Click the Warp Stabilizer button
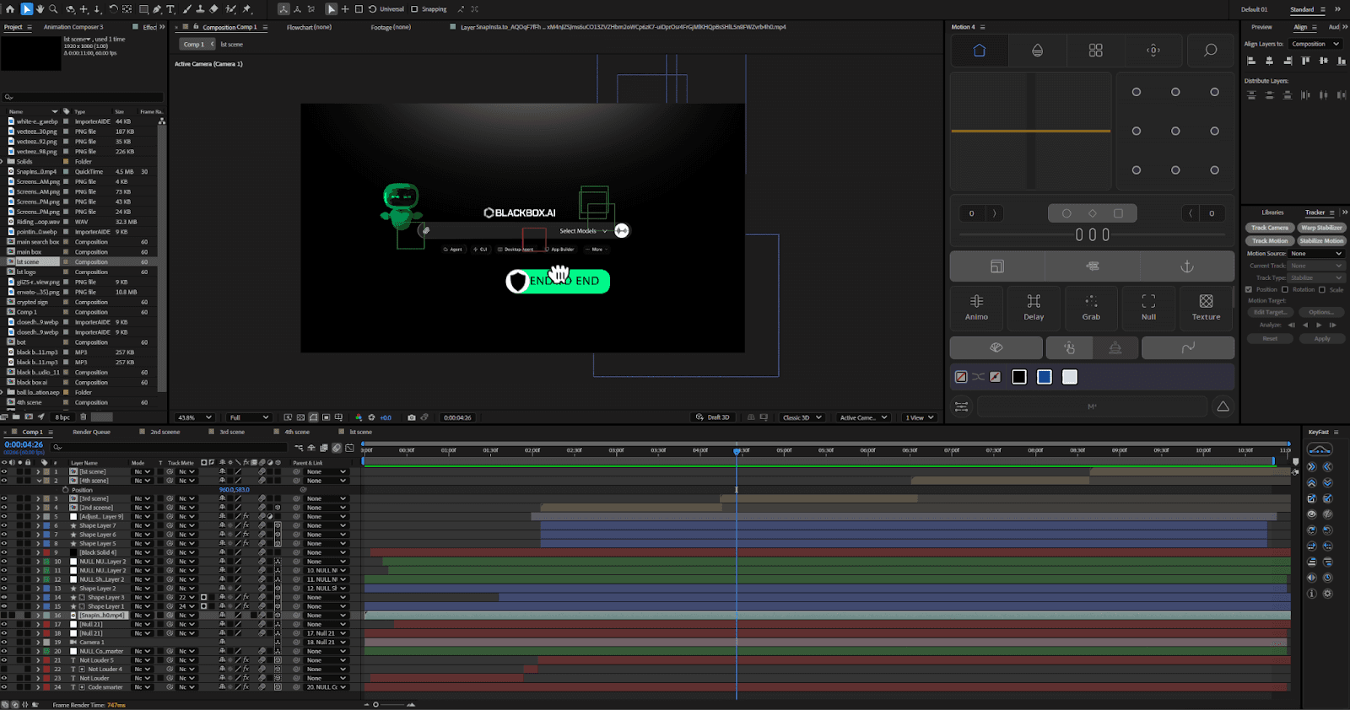This screenshot has height=710, width=1350. point(1321,228)
